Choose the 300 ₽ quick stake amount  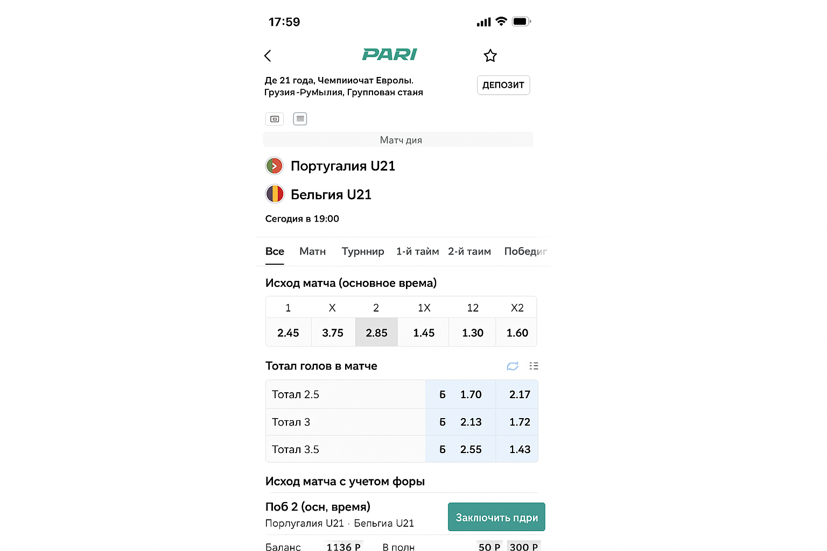point(523,546)
